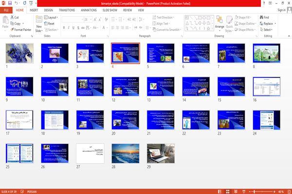The image size is (292, 194).
Task: Click the zoom out minus button
Action: click(250, 192)
